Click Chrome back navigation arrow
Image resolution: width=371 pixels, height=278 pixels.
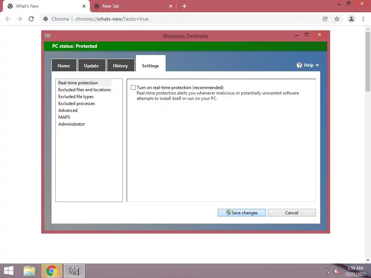8,19
